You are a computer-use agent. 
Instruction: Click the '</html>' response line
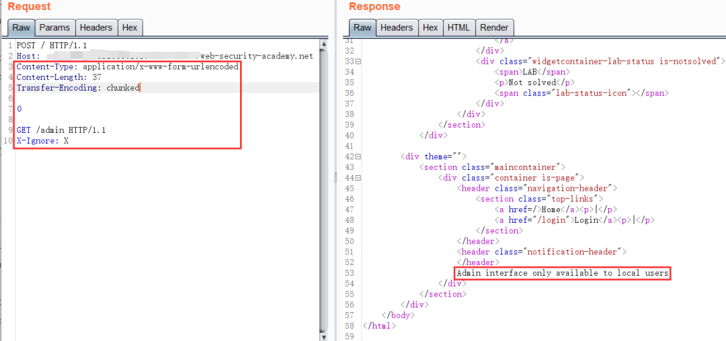pos(380,326)
